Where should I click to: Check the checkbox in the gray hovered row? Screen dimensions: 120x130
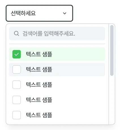tap(17, 70)
